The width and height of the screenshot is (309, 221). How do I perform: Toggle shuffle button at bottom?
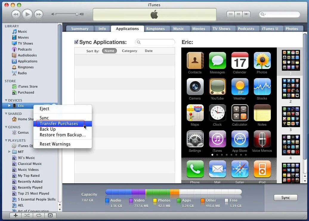pyautogui.click(x=27, y=215)
